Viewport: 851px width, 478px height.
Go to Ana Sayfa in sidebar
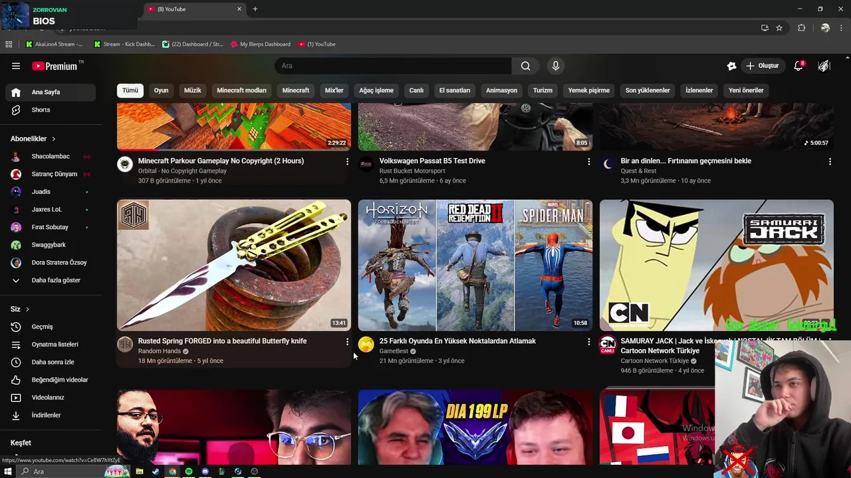coord(51,92)
